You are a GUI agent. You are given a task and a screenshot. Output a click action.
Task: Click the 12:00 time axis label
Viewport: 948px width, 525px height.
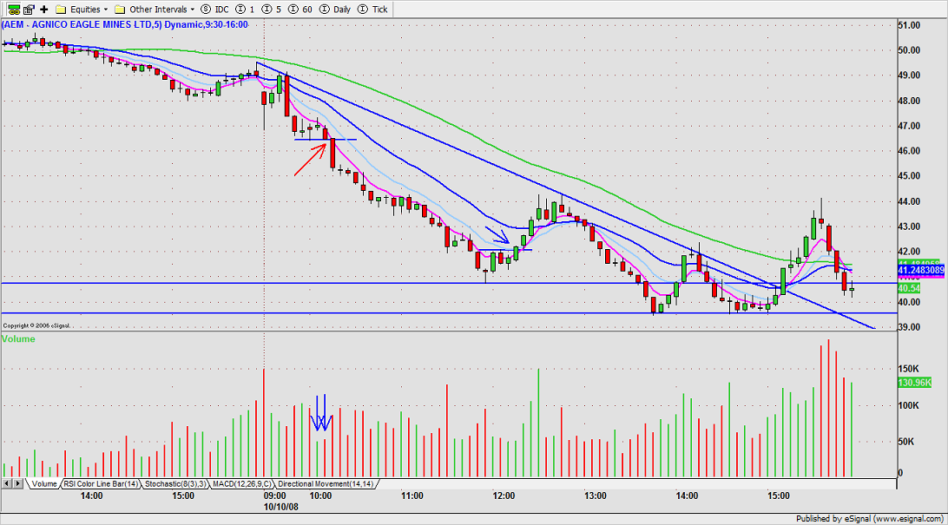coord(504,496)
